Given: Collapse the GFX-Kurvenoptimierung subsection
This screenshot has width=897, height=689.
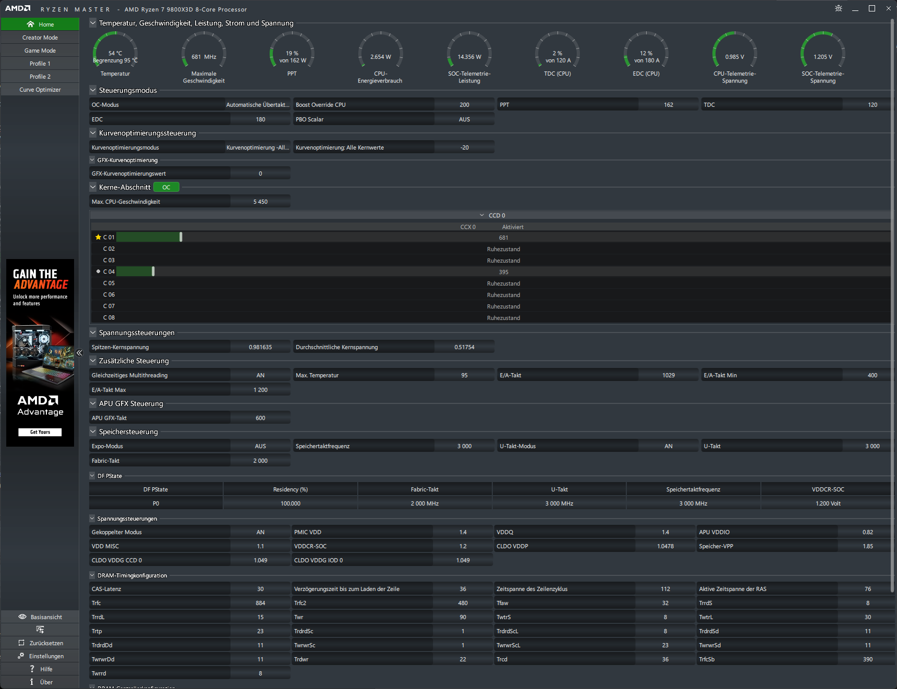Looking at the screenshot, I should 92,160.
